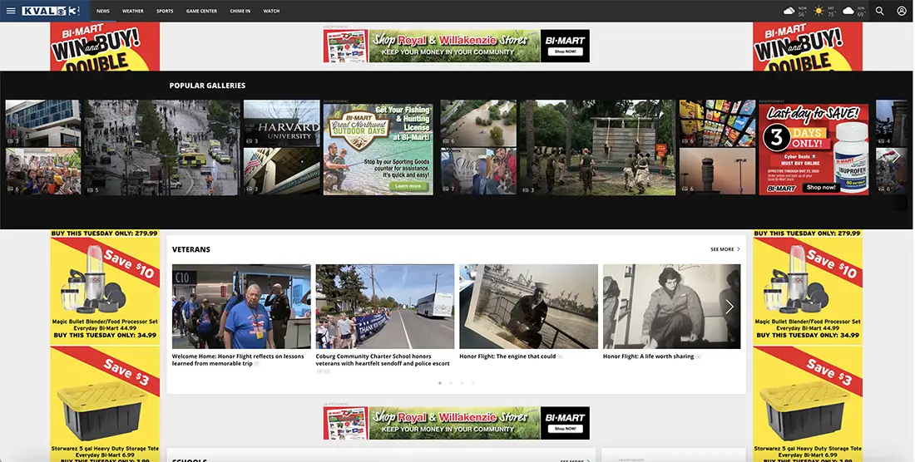Open the aerial flood gallery
This screenshot has width=915, height=462.
point(478,123)
